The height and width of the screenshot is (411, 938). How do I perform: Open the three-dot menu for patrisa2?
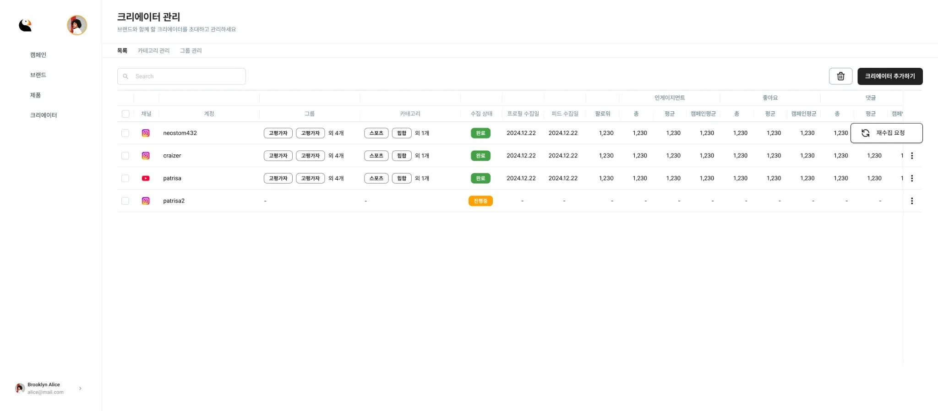[x=912, y=201]
